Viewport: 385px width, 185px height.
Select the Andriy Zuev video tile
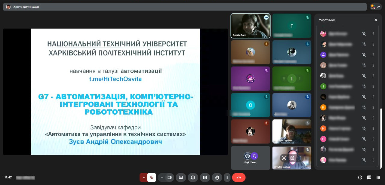[x=251, y=26]
